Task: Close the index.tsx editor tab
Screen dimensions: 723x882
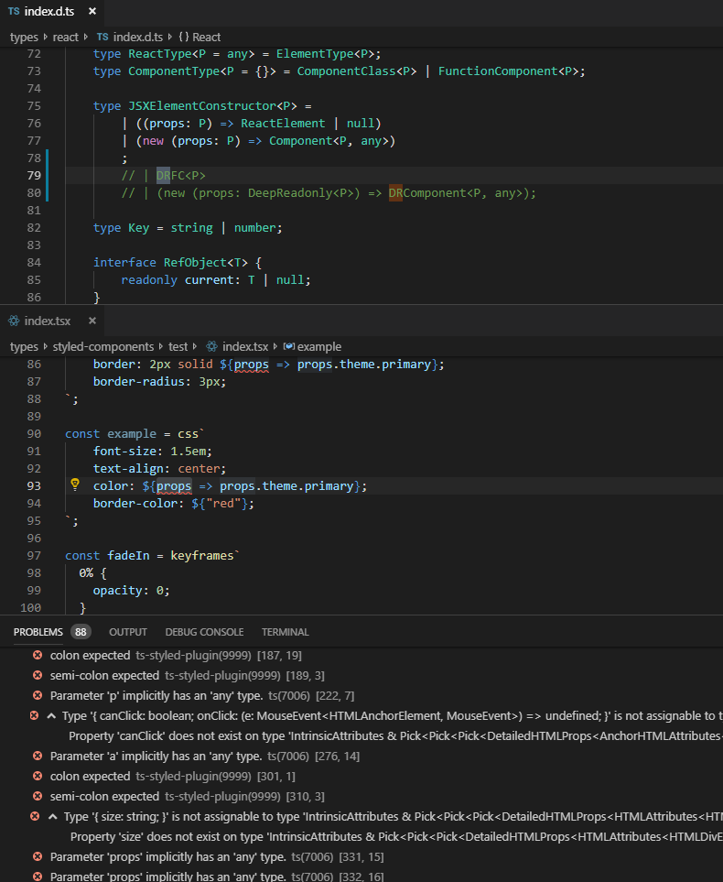Action: click(92, 321)
